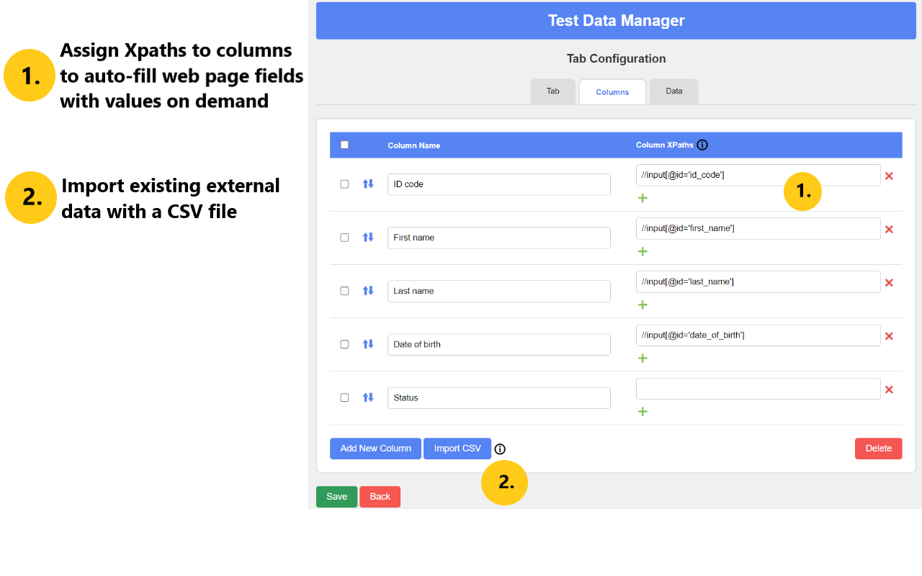The image size is (922, 576).
Task: Check the First name row checkbox
Action: tap(344, 237)
